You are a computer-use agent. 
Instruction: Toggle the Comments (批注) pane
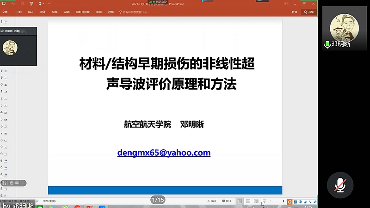(x=227, y=202)
